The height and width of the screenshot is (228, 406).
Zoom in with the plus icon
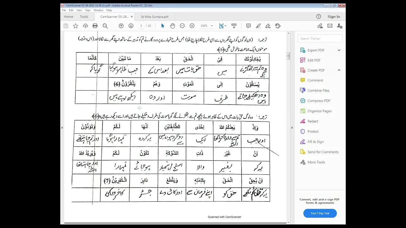click(x=192, y=26)
